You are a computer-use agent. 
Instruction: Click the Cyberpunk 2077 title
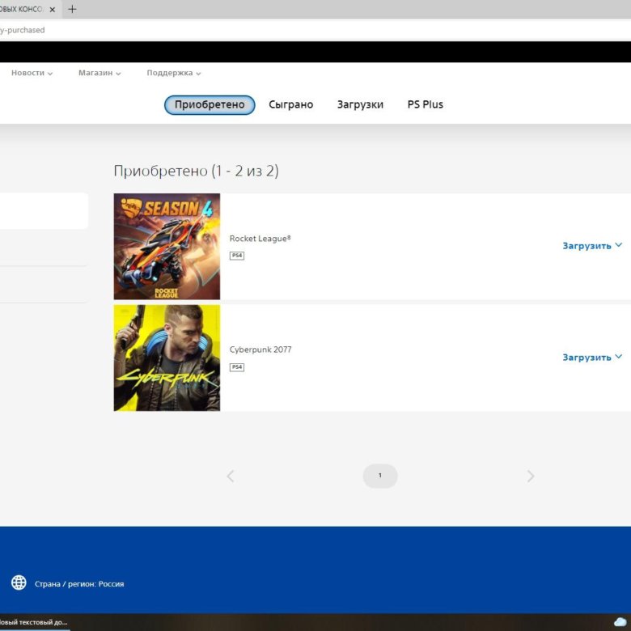click(x=260, y=349)
